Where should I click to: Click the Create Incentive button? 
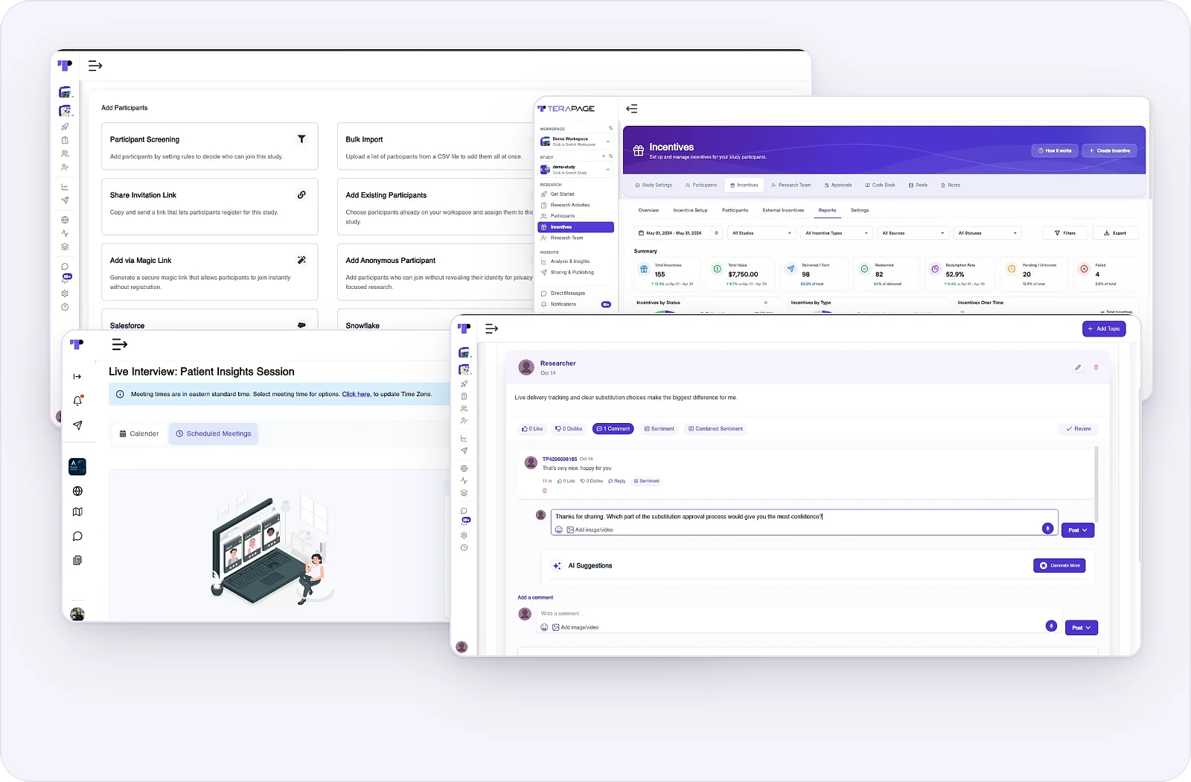1109,150
